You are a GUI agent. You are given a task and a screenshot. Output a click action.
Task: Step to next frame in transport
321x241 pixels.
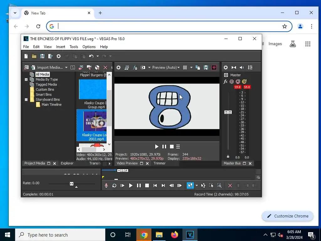coord(180,185)
